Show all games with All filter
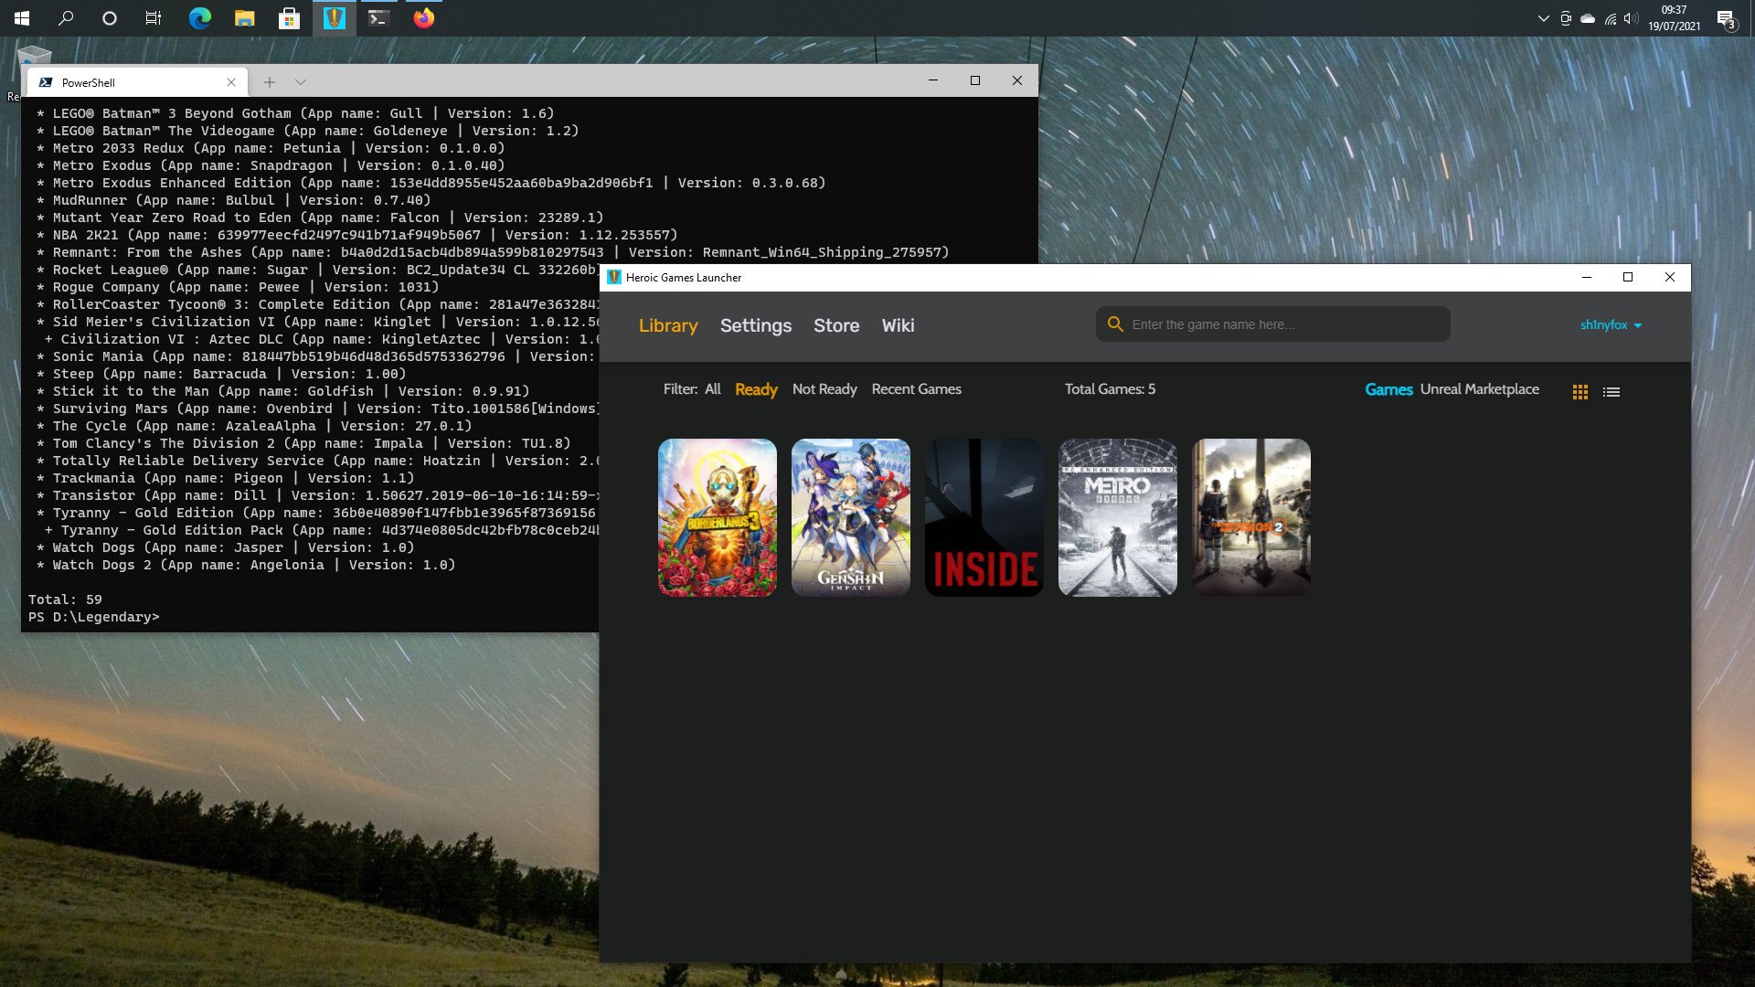 pos(713,389)
